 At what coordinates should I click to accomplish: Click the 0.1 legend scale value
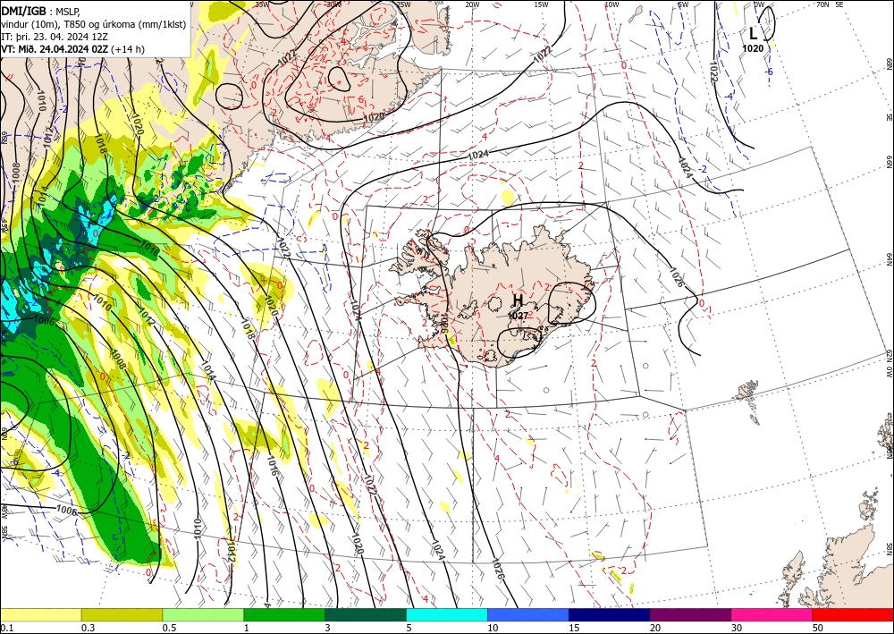6,628
